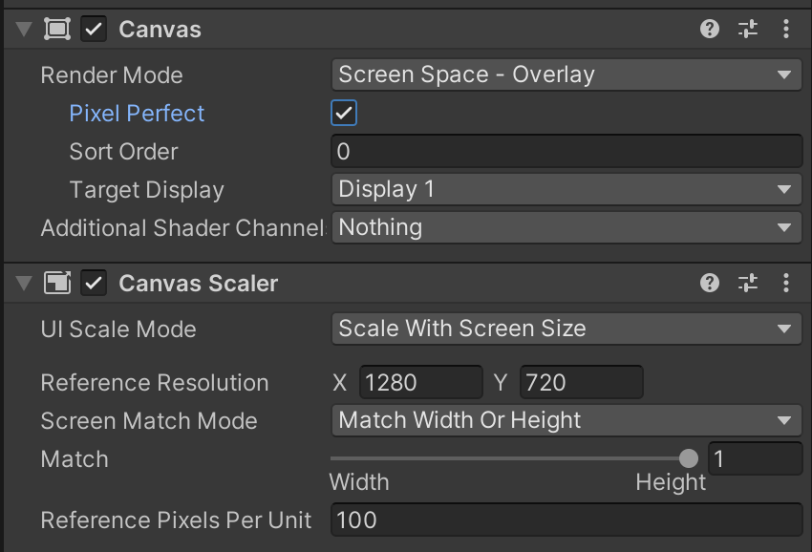
Task: Open Canvas component more options menu
Action: tap(786, 29)
